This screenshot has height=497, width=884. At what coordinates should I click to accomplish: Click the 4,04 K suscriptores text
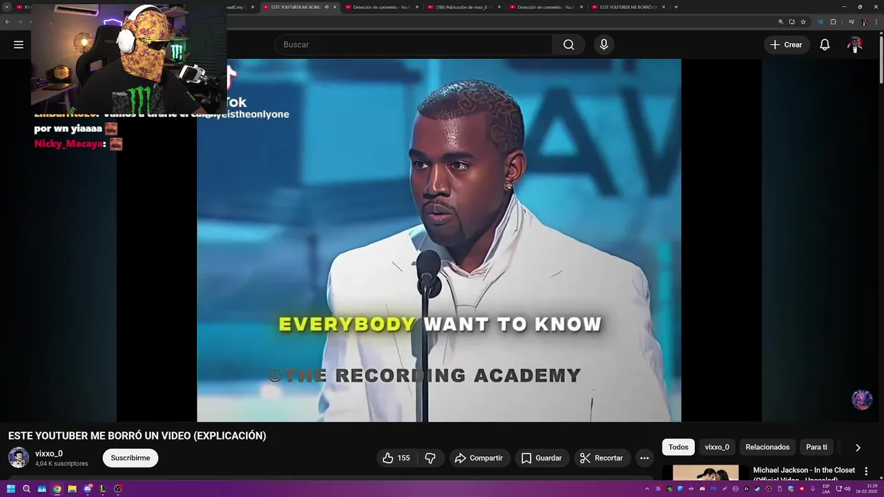click(61, 464)
